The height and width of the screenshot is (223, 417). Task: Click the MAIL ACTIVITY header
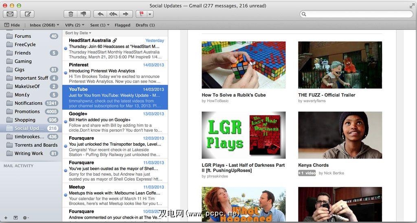point(19,166)
